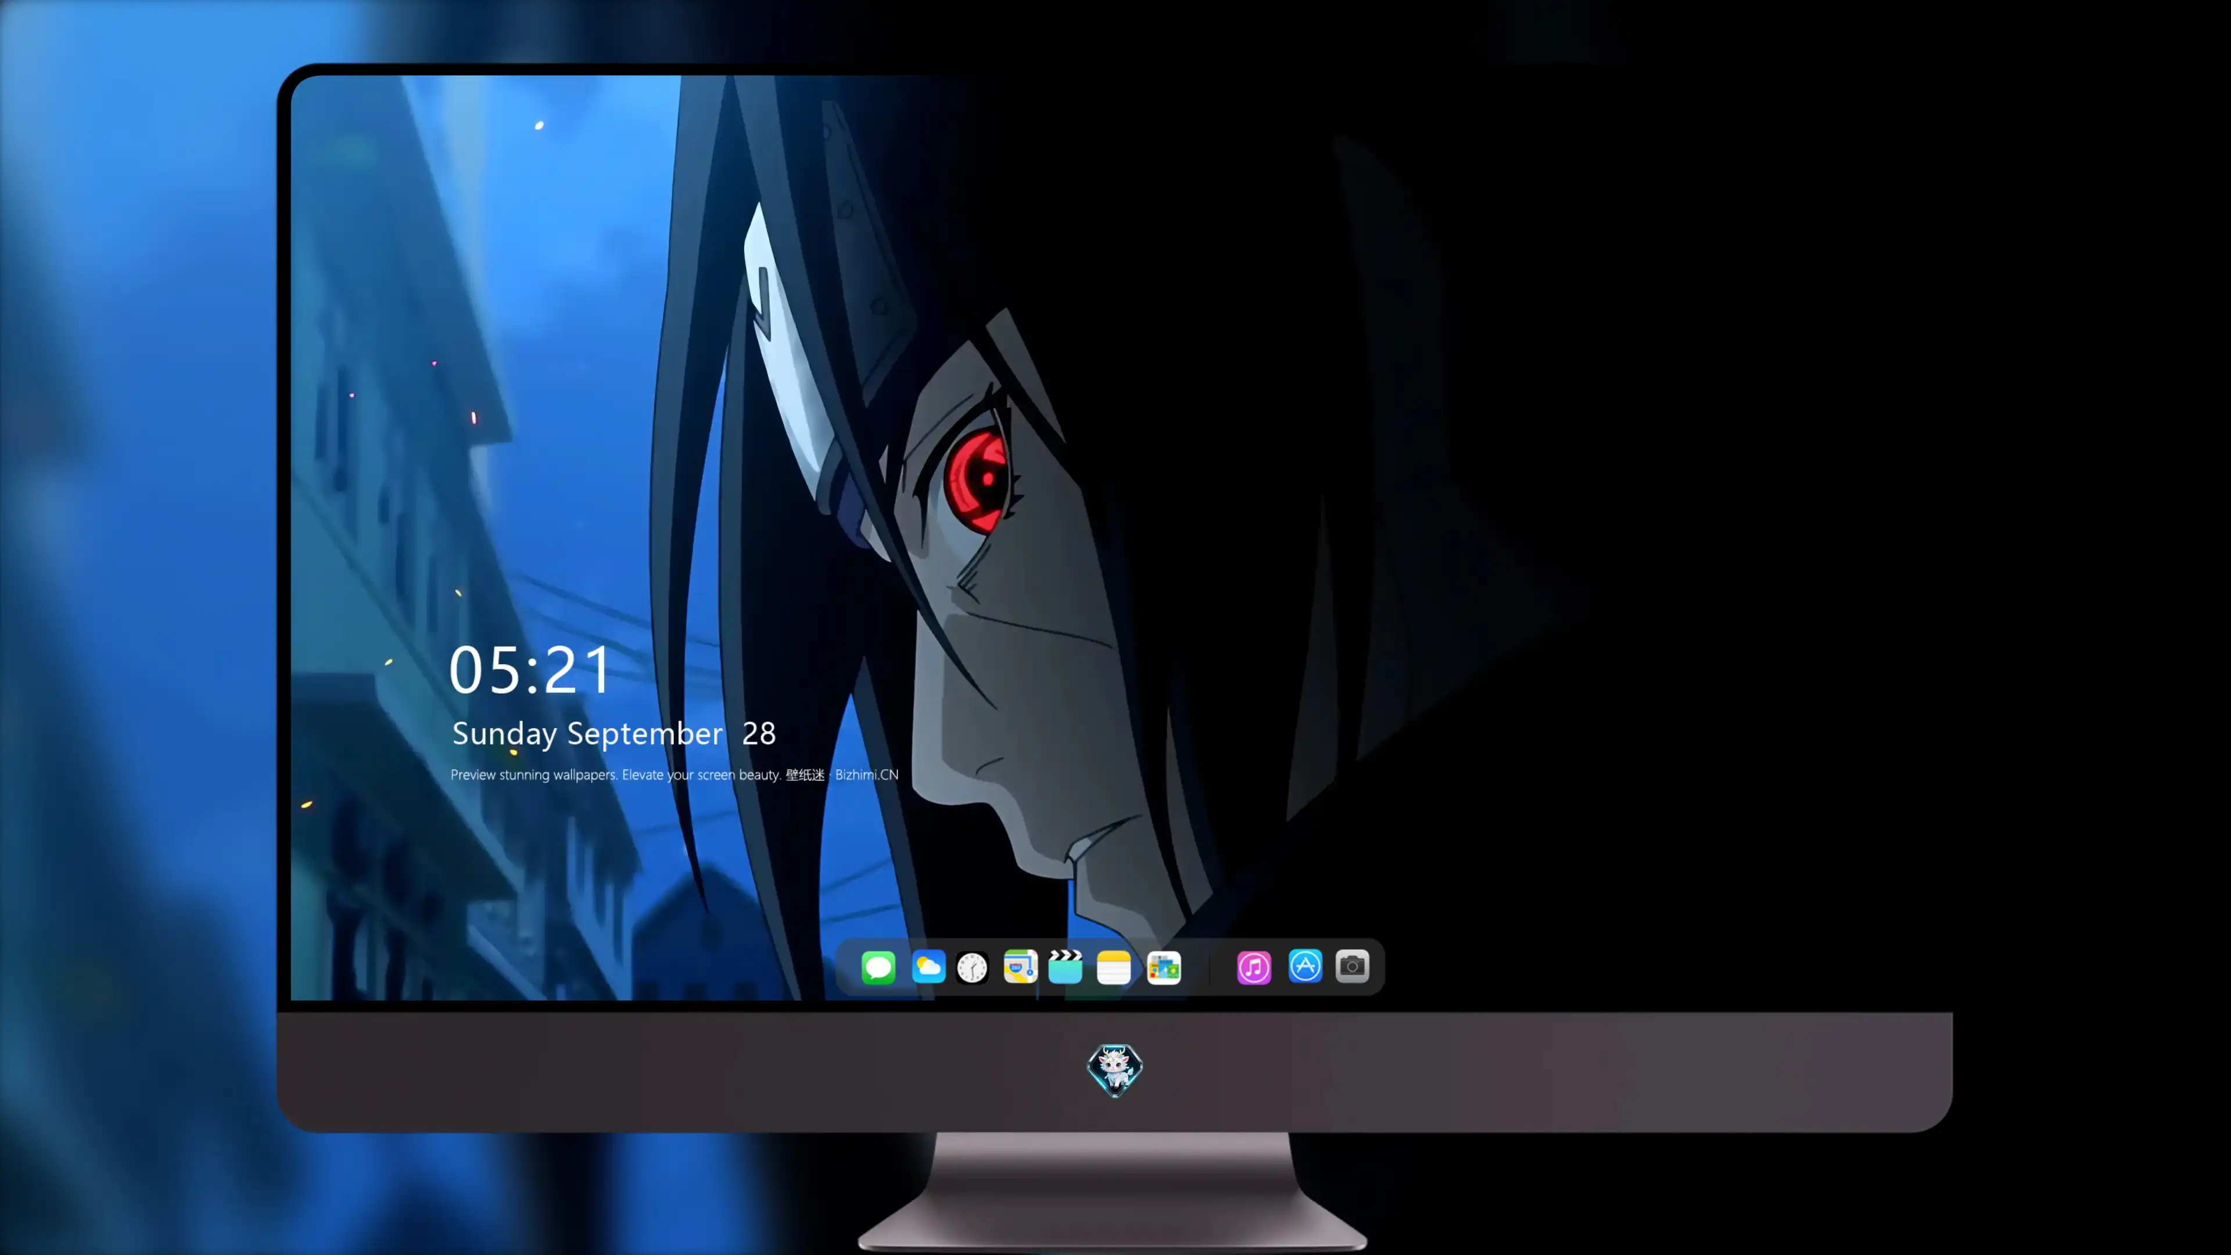Open the gray Camera app in the dock
This screenshot has height=1255, width=2231.
(1352, 966)
